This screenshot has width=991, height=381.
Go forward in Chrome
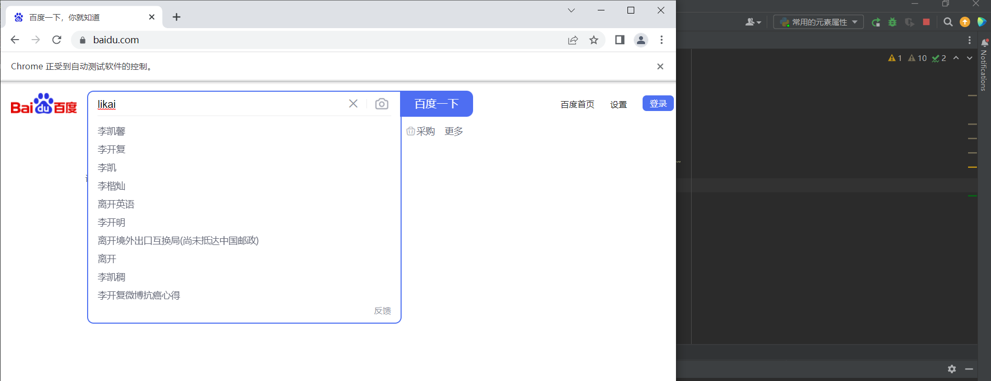click(x=35, y=40)
